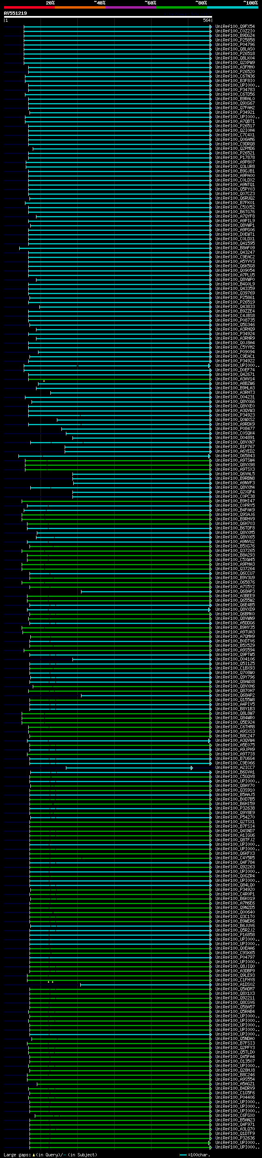Select the UniRef100_C4JBS8 label

235,315
